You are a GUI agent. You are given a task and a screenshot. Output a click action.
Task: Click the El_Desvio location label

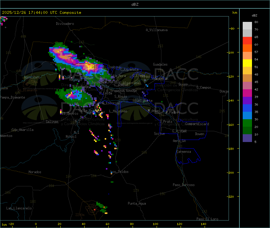click(x=70, y=114)
